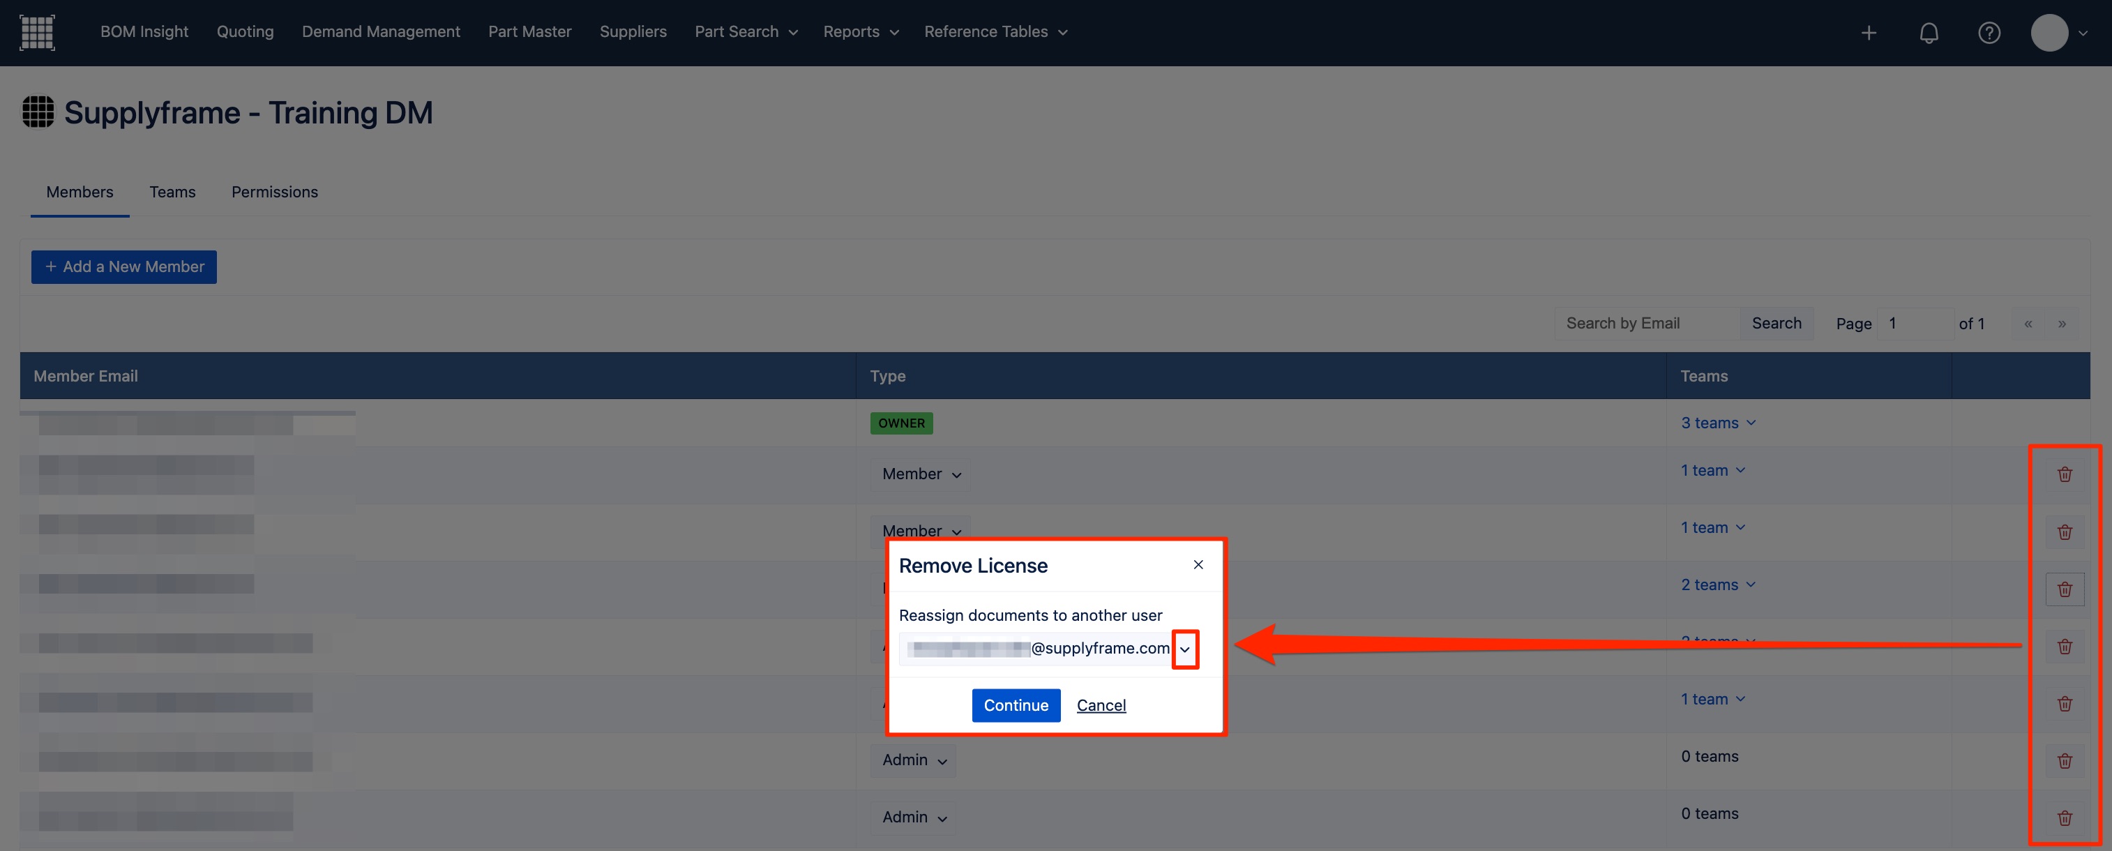2112x851 pixels.
Task: Click the Search button
Action: click(1777, 324)
